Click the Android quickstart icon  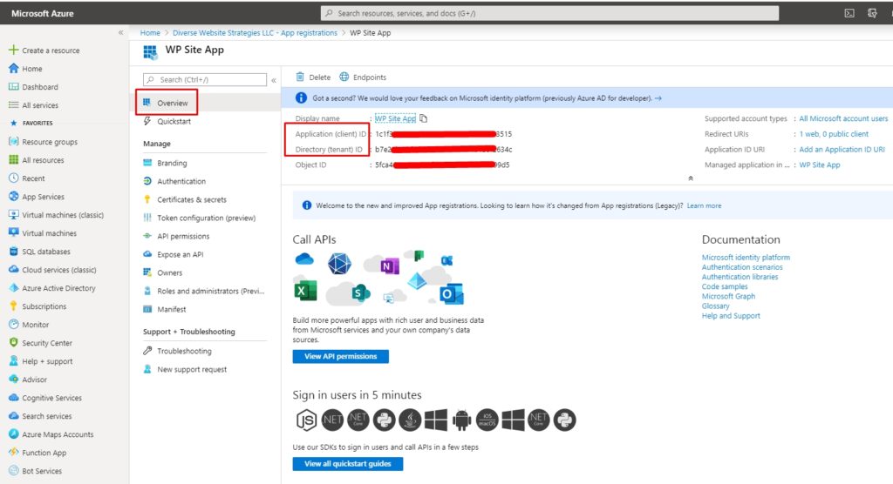pyautogui.click(x=461, y=420)
